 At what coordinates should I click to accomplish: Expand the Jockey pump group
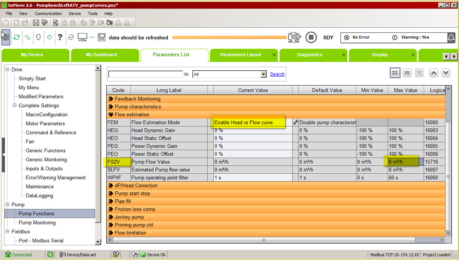click(111, 217)
